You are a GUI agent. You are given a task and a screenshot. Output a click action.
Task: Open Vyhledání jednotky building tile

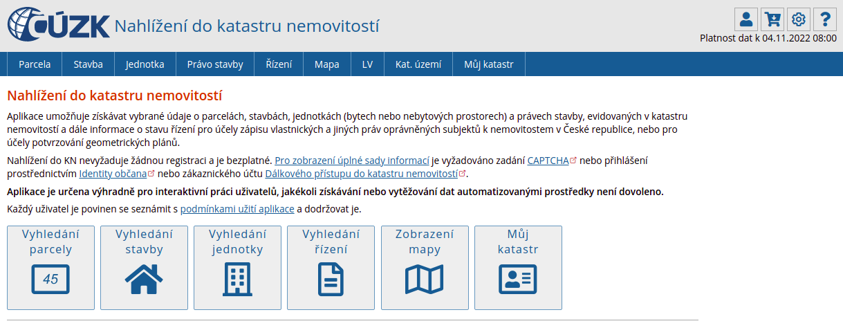[237, 267]
